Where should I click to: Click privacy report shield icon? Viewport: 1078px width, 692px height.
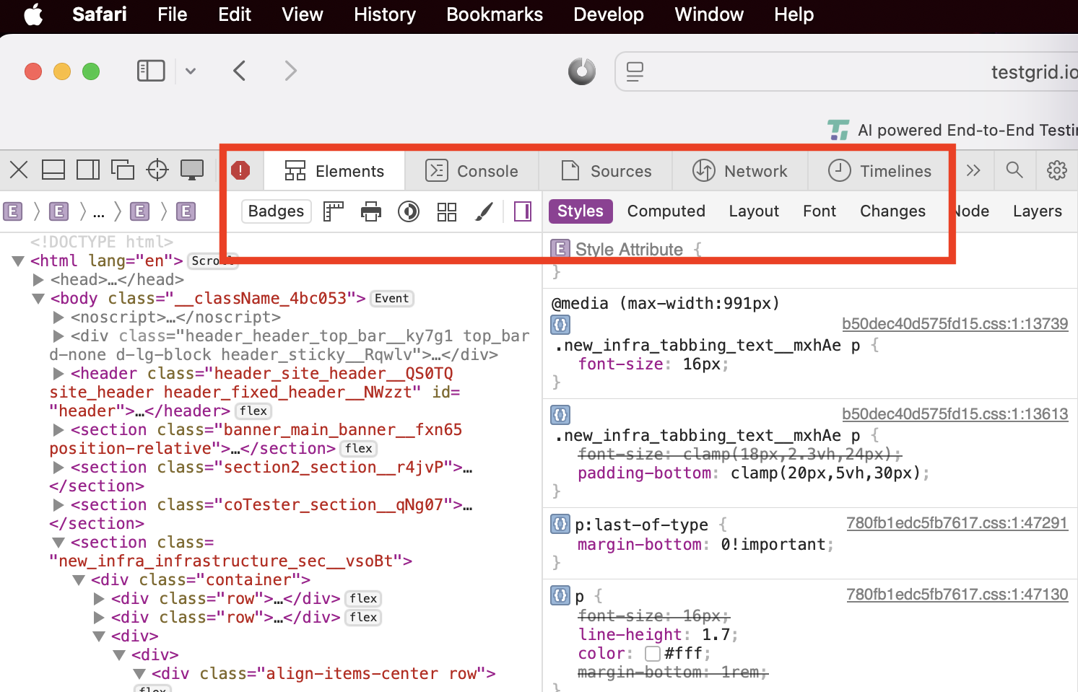pos(582,71)
